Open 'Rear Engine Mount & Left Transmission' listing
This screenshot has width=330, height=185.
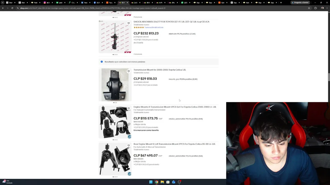coord(174,144)
